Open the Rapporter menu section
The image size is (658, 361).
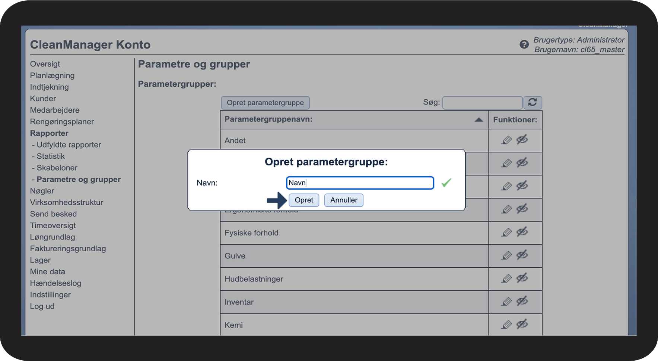point(49,133)
